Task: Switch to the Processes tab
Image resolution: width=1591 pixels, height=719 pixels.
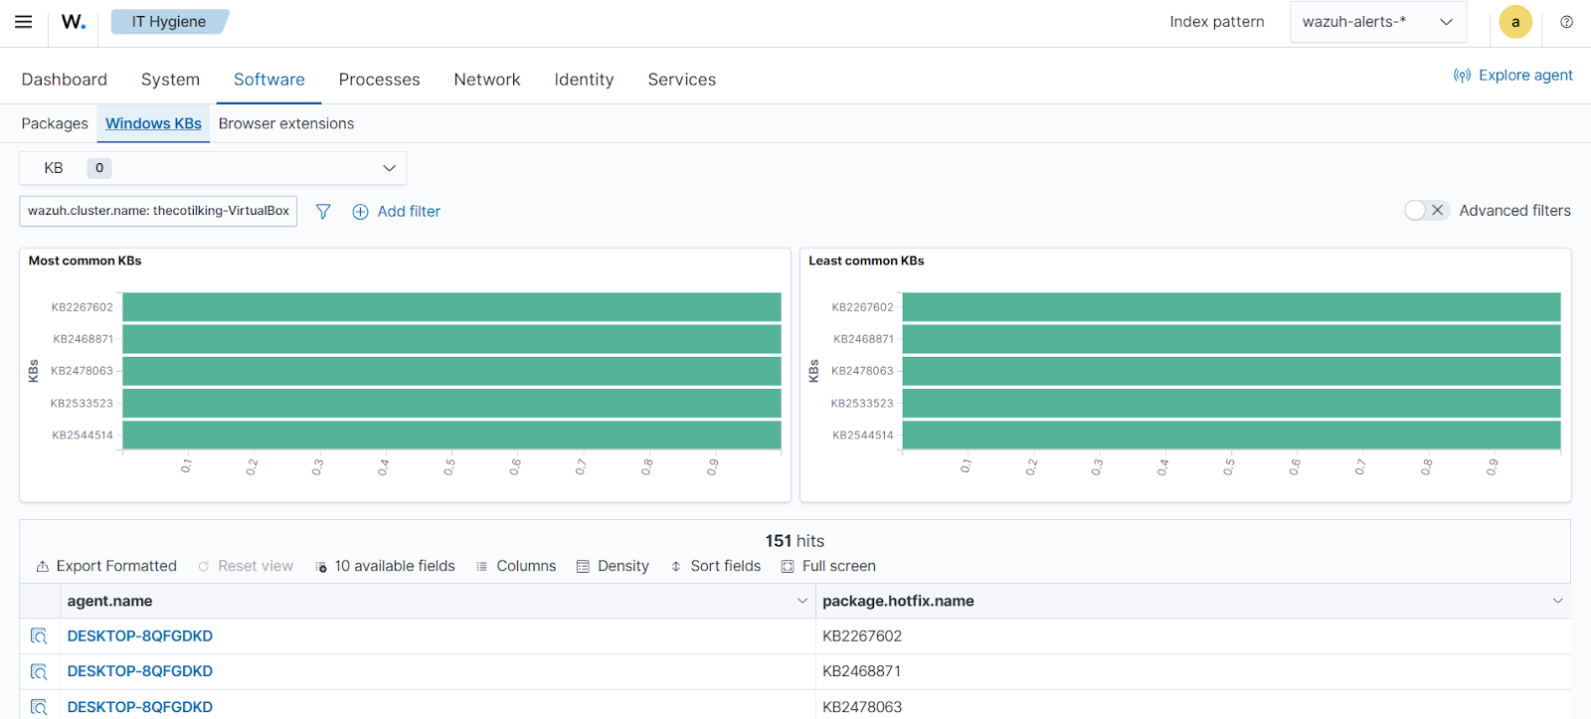Action: pyautogui.click(x=379, y=80)
